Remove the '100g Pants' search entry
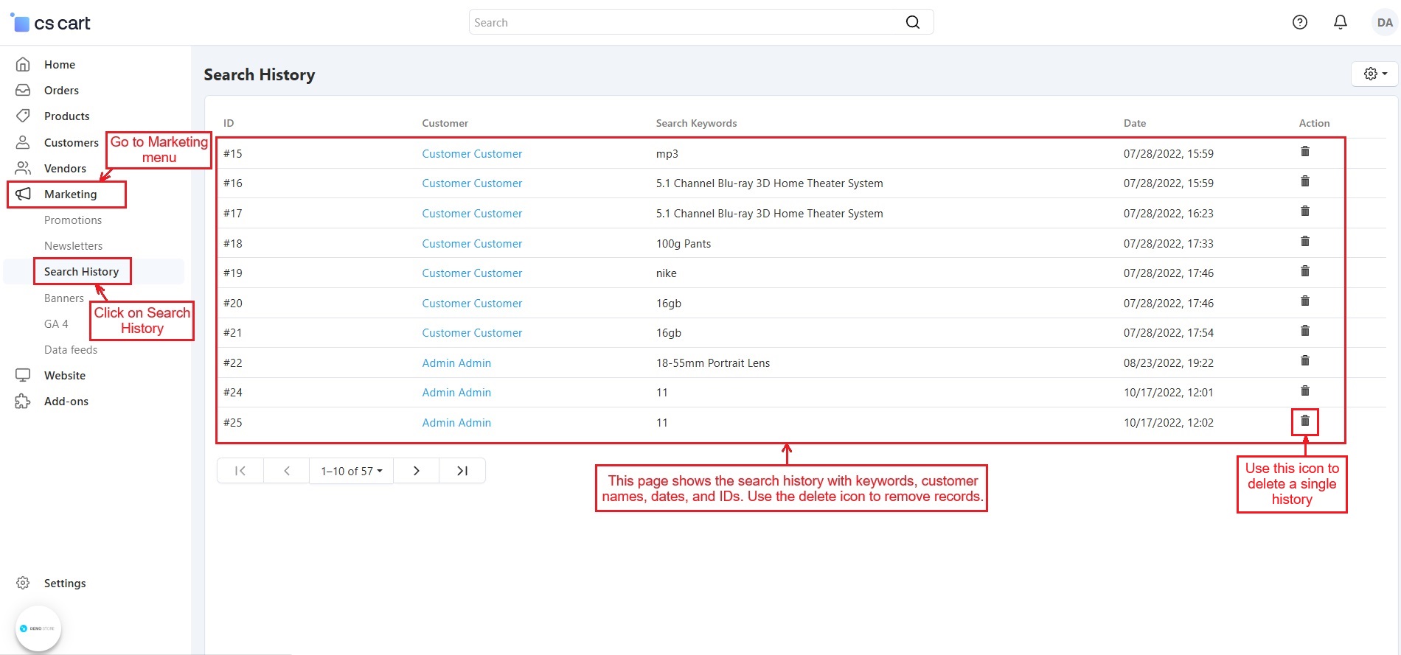This screenshot has width=1401, height=655. [1304, 242]
